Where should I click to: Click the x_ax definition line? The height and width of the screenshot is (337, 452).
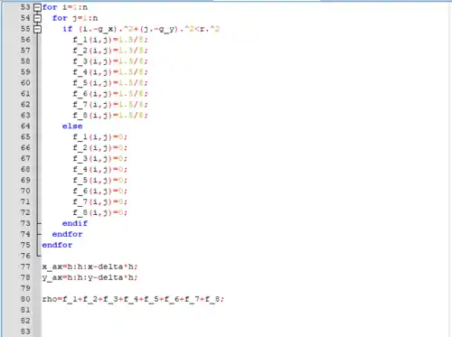click(89, 267)
